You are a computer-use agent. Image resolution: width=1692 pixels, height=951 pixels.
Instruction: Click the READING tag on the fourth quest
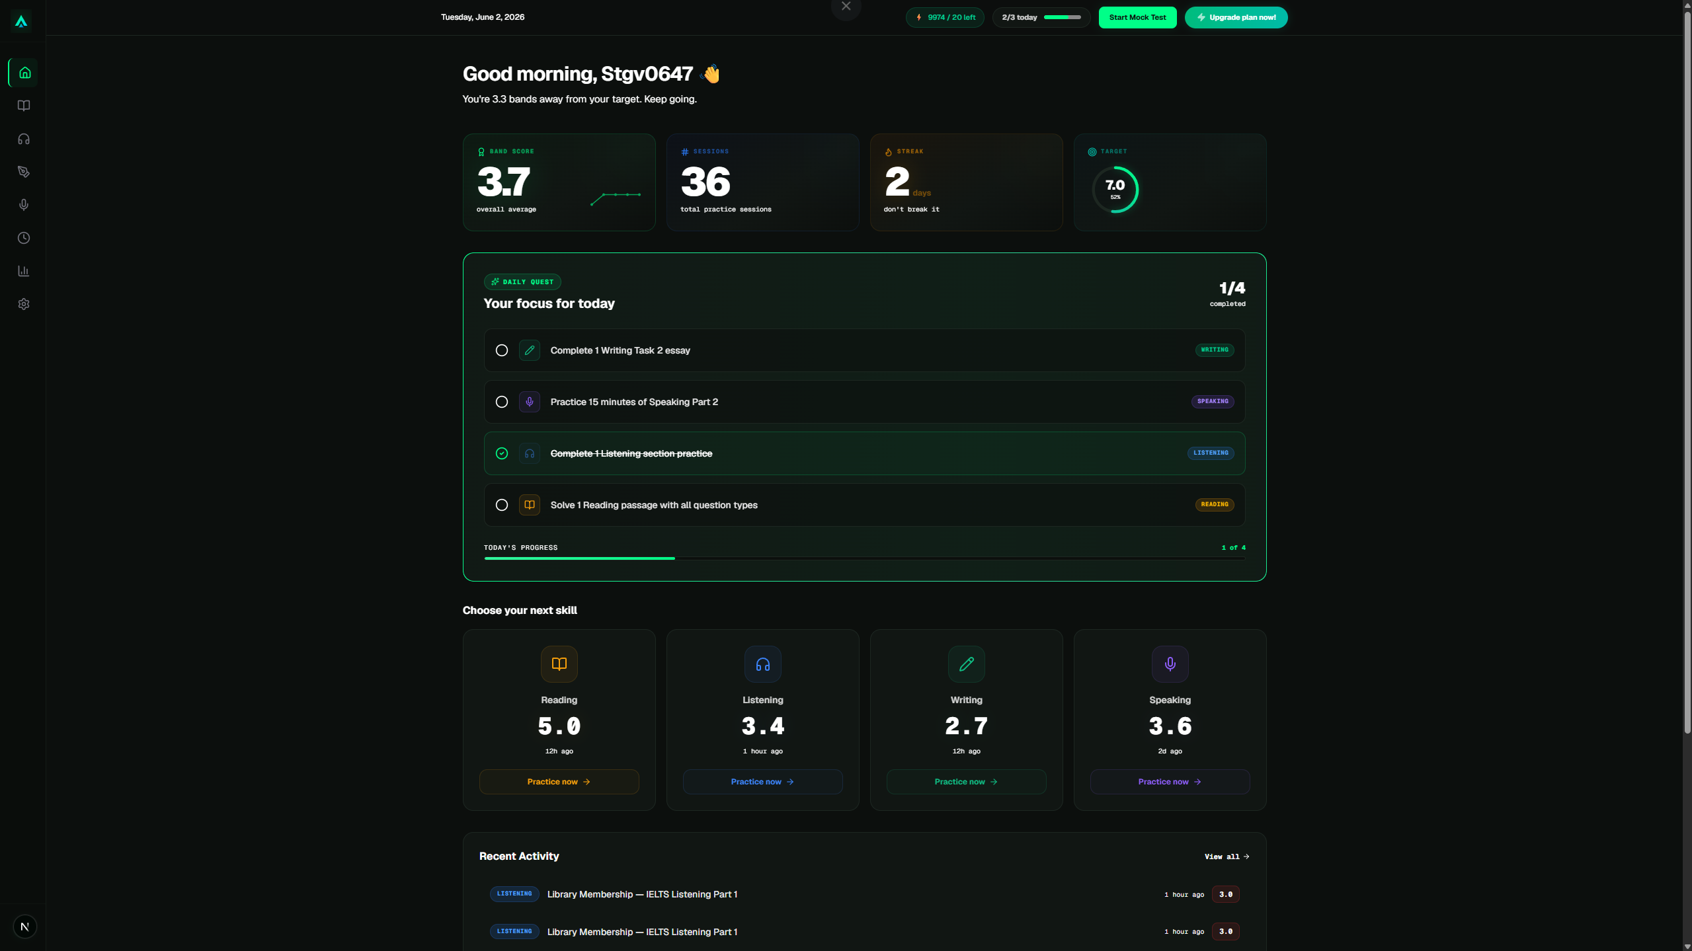(x=1215, y=505)
